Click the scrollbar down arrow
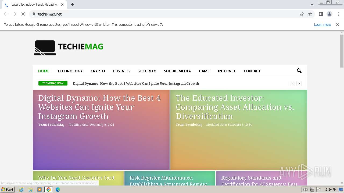The image size is (344, 193). [342, 183]
